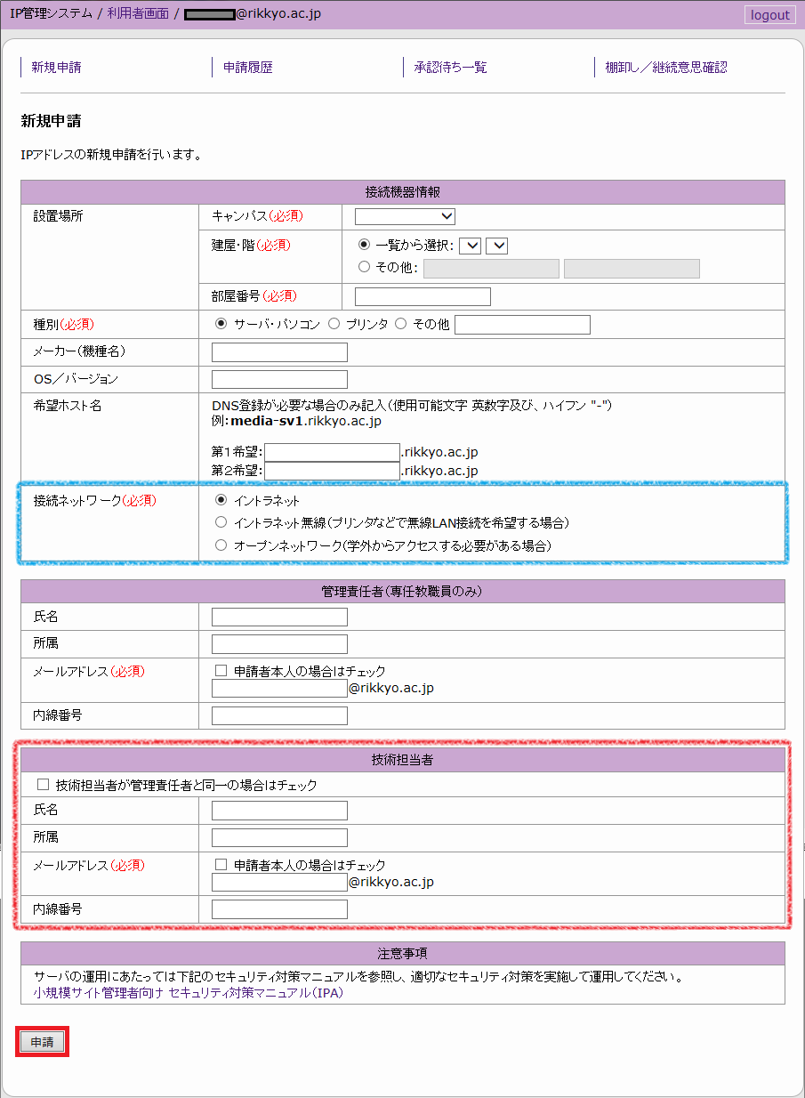The width and height of the screenshot is (805, 1098).
Task: Select the サーバ・パソコン radio button
Action: click(x=221, y=324)
